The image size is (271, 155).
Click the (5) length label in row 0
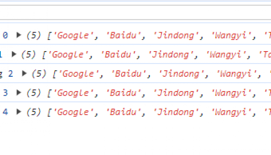(34, 36)
